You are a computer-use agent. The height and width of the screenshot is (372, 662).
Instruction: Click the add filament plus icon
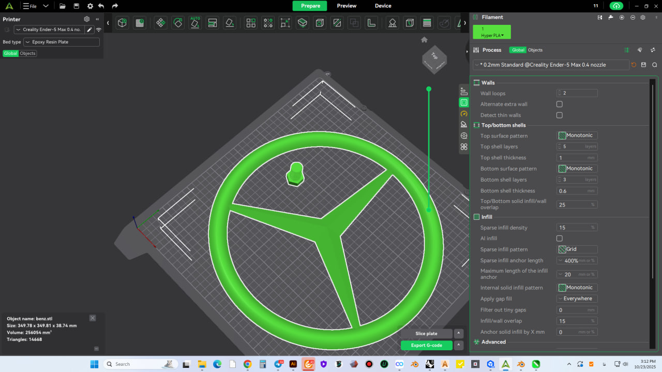(x=621, y=17)
